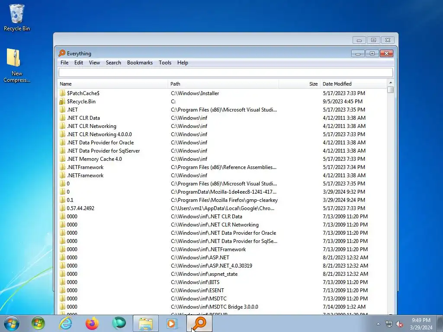Select the .NET CLR Networking 4.0.0.0 folder icon

(62, 134)
